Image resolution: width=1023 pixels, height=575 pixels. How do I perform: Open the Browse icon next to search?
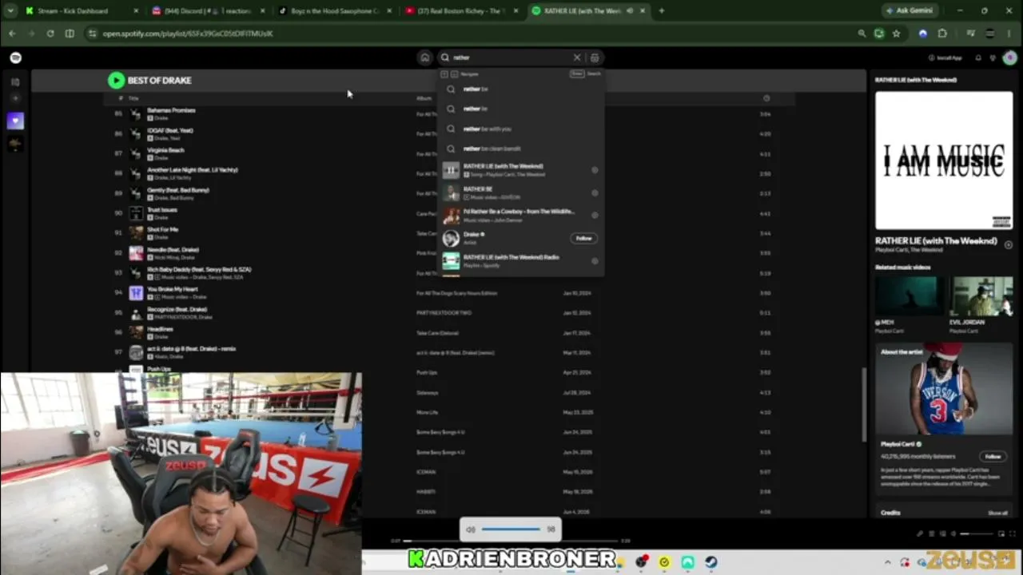tap(595, 57)
